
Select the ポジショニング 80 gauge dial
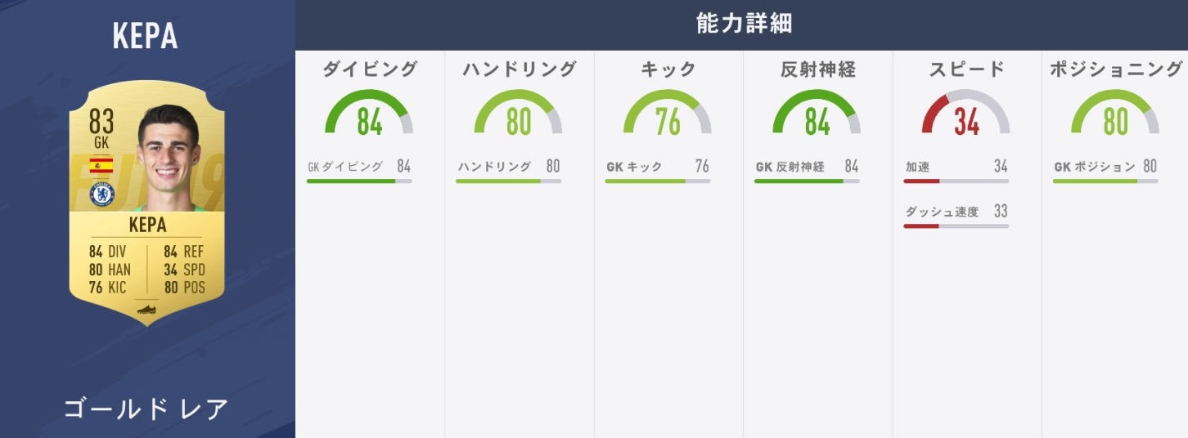coord(1115,114)
